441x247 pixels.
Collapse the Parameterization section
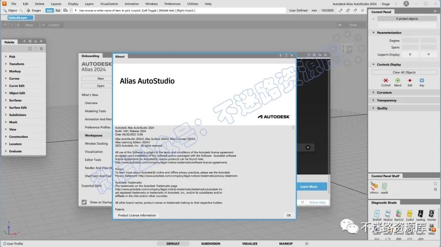click(x=374, y=33)
